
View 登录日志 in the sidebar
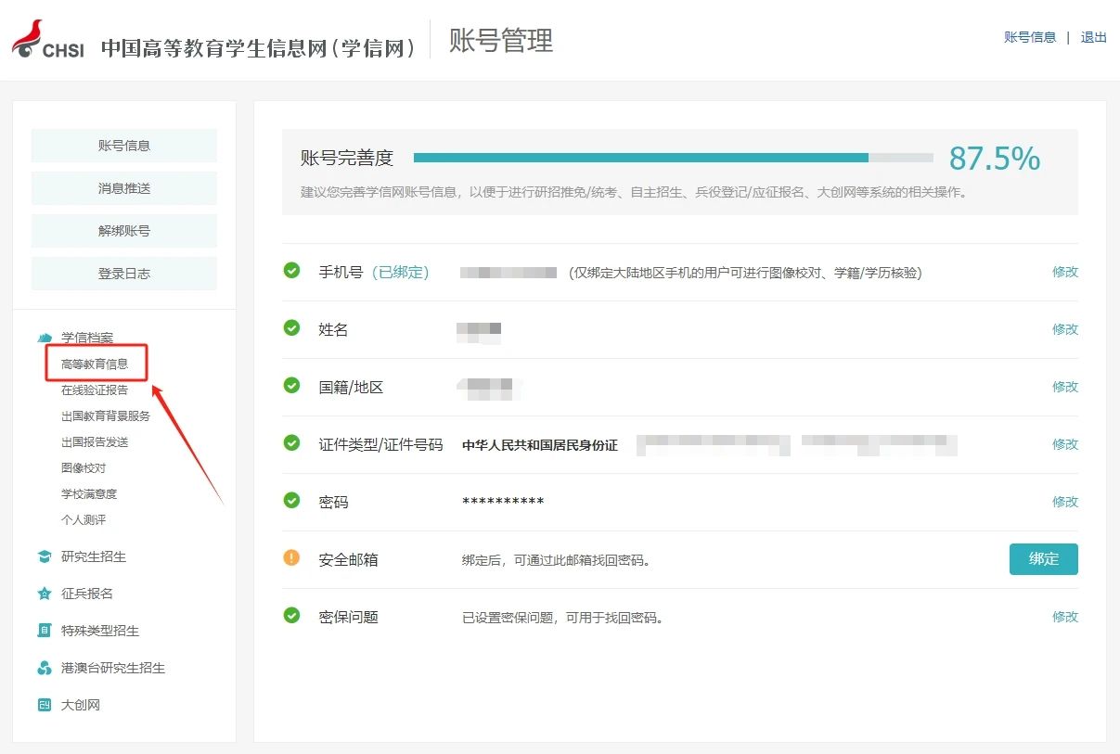tap(124, 274)
